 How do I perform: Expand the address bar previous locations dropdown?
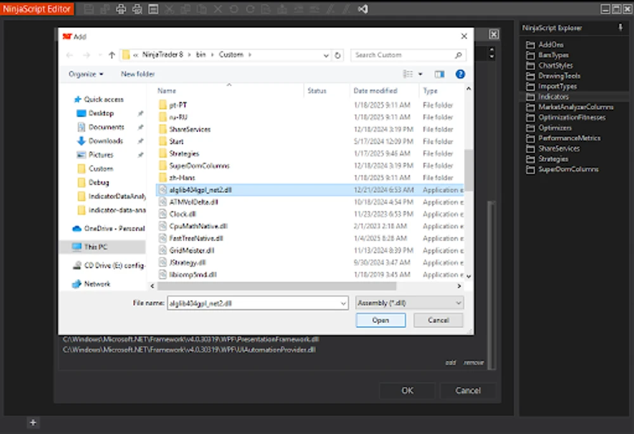coord(326,55)
